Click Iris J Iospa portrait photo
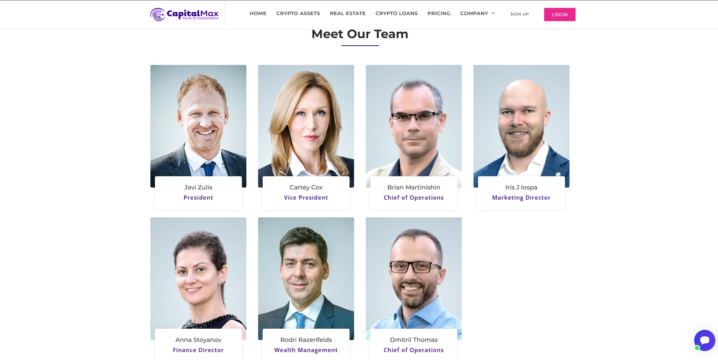Screen dimensions: 718x360 pos(521,121)
